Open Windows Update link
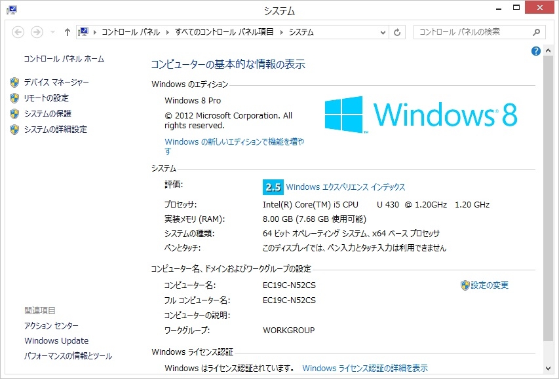The image size is (559, 379). pyautogui.click(x=56, y=341)
